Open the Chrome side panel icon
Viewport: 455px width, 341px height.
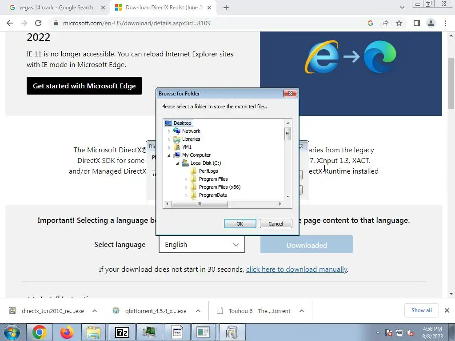417,23
